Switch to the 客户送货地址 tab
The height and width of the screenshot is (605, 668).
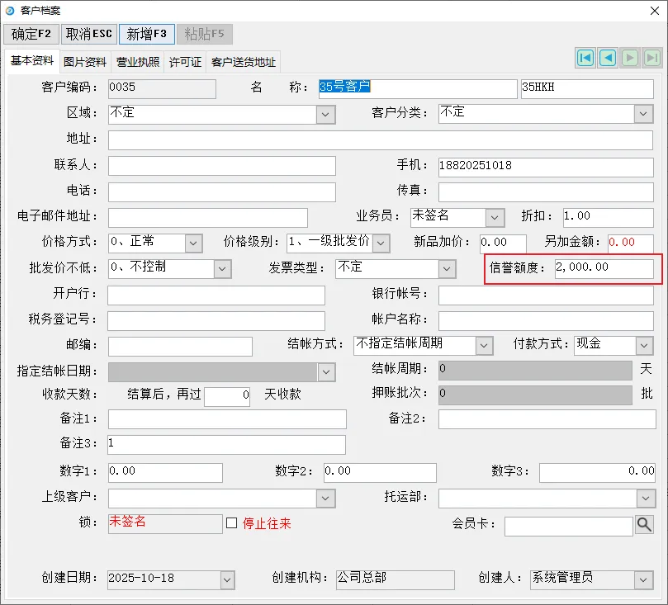point(244,62)
